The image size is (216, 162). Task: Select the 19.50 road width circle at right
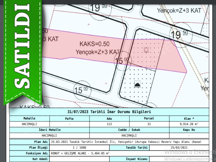pos(179,34)
